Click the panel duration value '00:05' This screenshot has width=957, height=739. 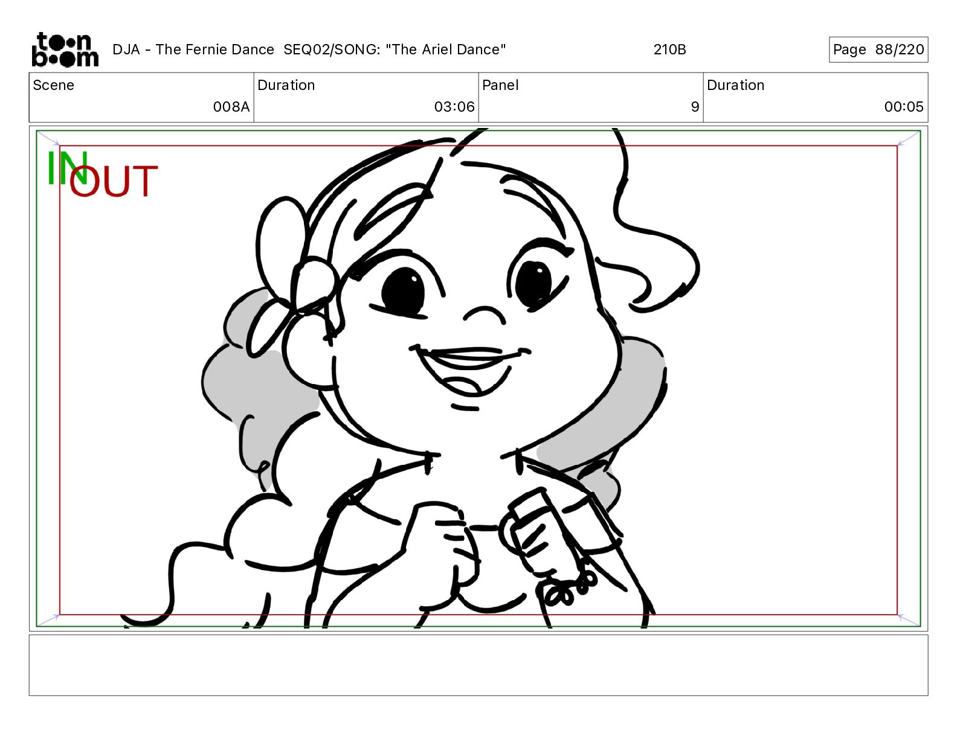904,107
